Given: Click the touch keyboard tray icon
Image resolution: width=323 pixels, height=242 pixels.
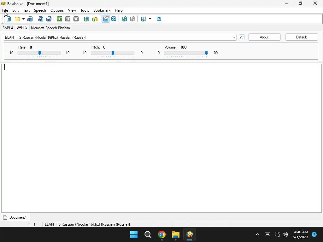Looking at the screenshot, I should click(267, 234).
